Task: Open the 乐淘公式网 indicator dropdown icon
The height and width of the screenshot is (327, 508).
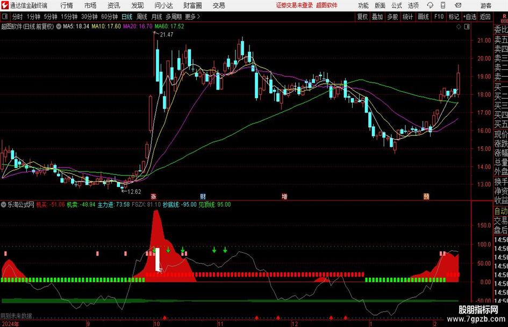Action: [x=4, y=205]
